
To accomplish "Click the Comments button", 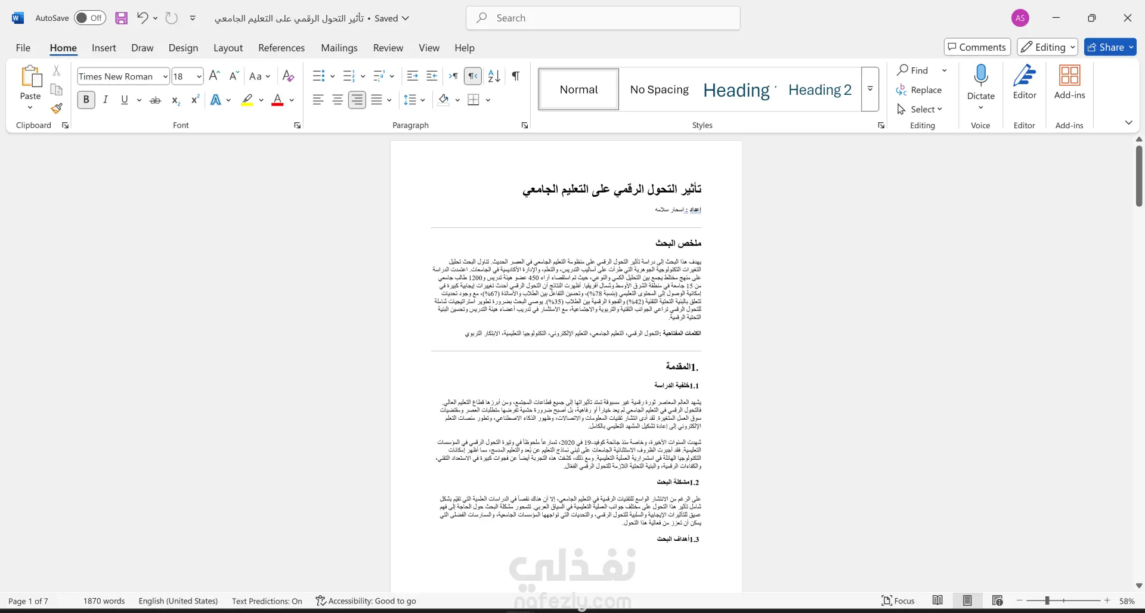I will pos(977,47).
